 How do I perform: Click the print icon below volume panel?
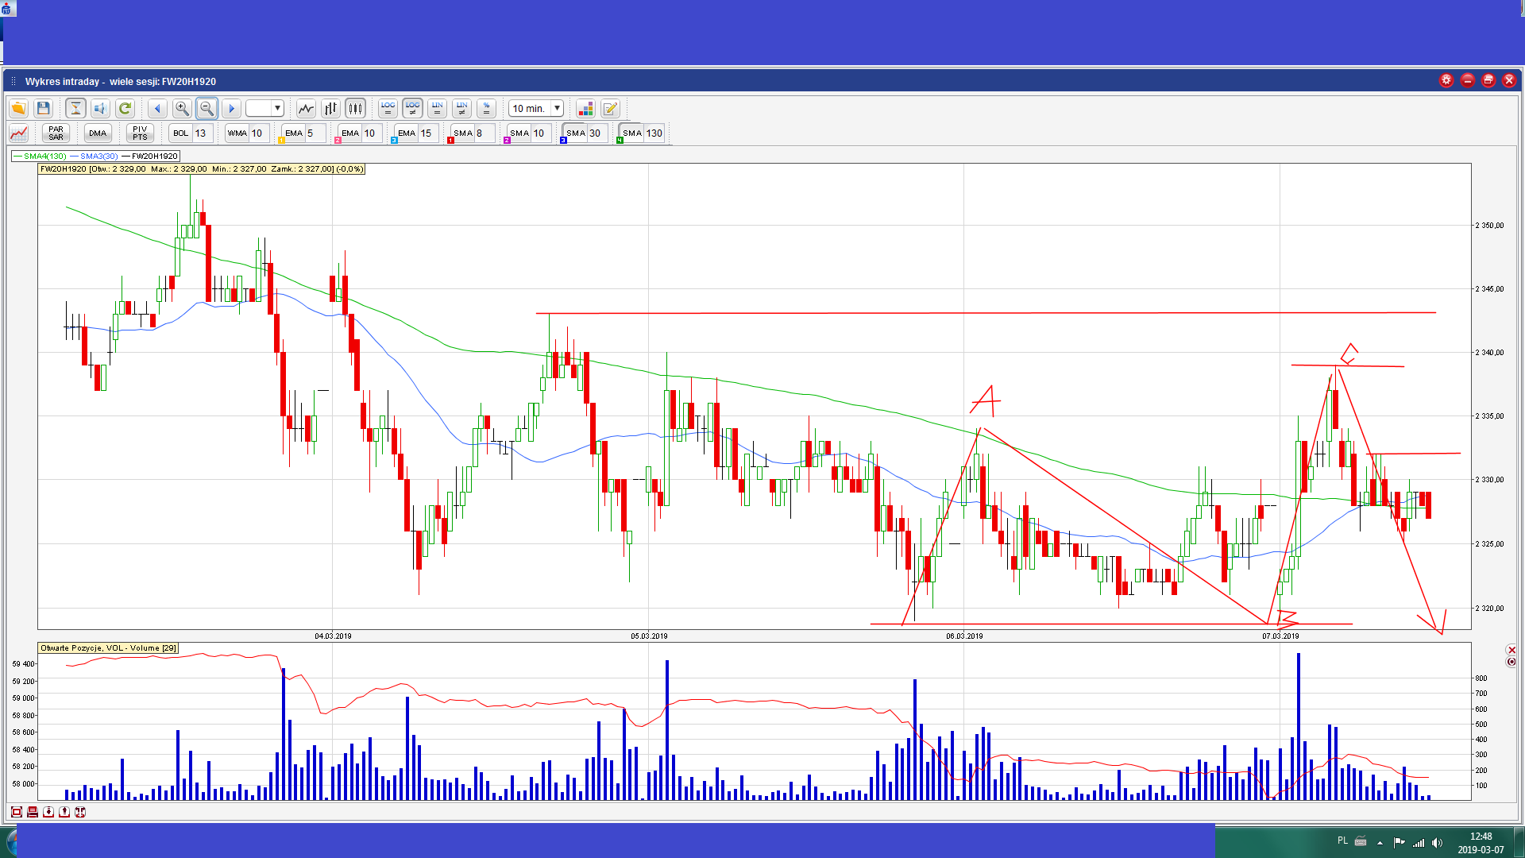33,812
